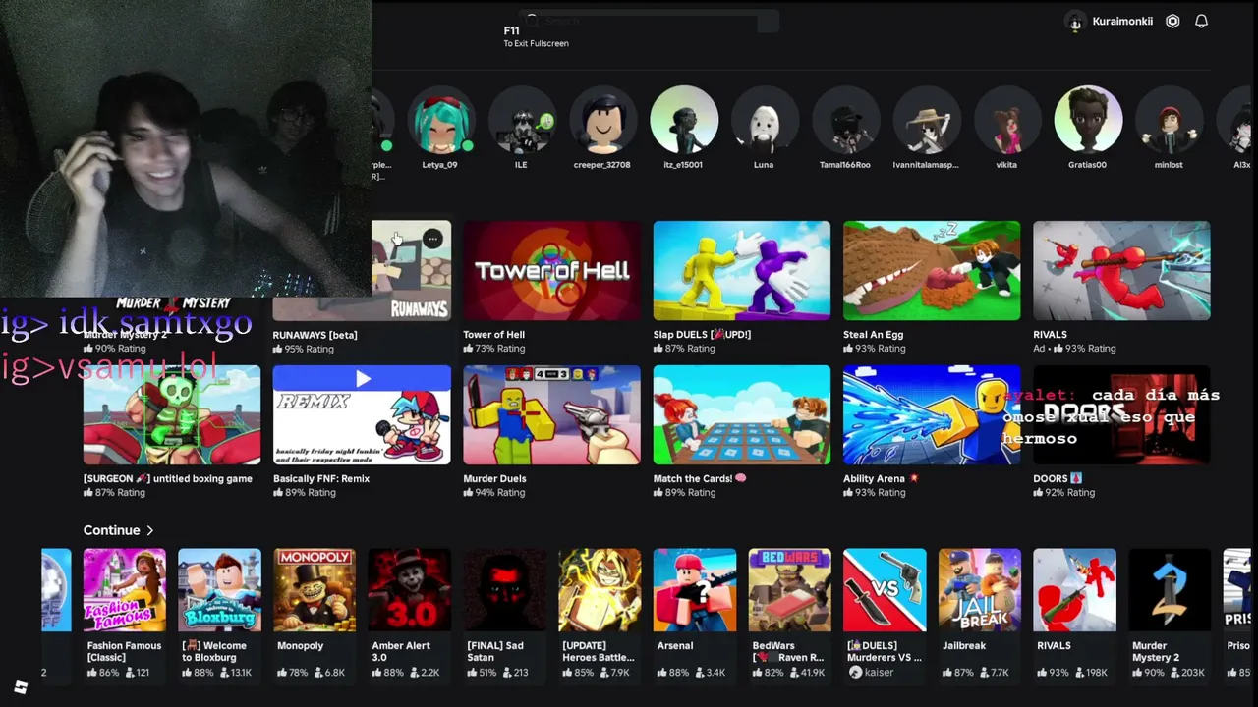
Task: Open Amber Alert 3.0 in Continue row
Action: pos(409,590)
